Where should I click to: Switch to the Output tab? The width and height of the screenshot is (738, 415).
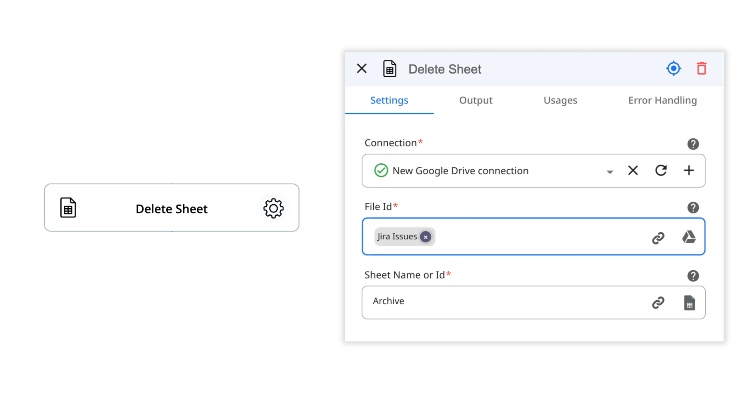tap(476, 100)
